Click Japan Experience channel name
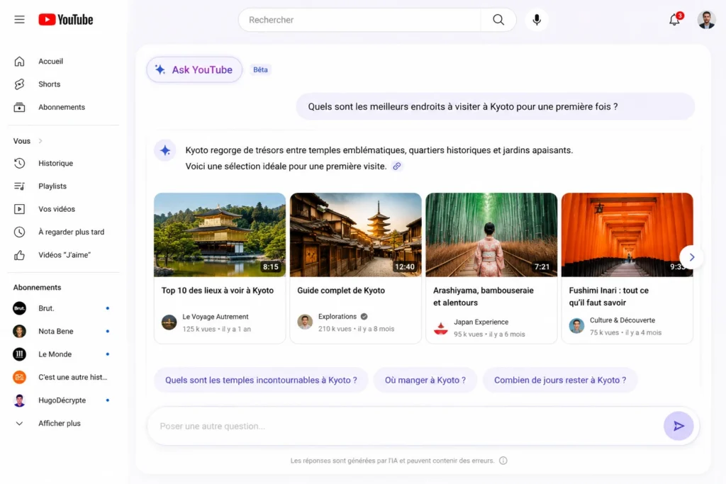 click(481, 322)
